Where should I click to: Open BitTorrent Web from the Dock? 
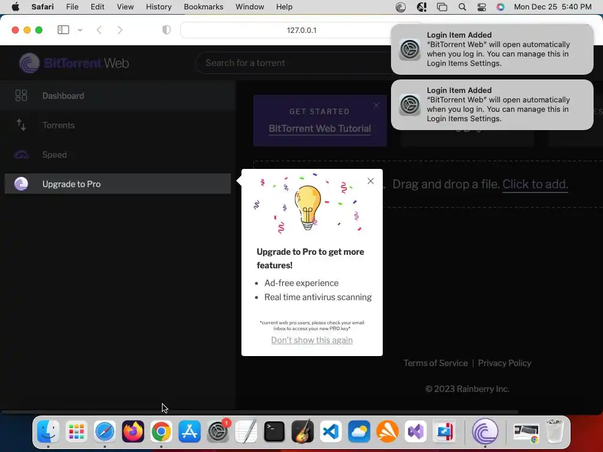coord(485,431)
